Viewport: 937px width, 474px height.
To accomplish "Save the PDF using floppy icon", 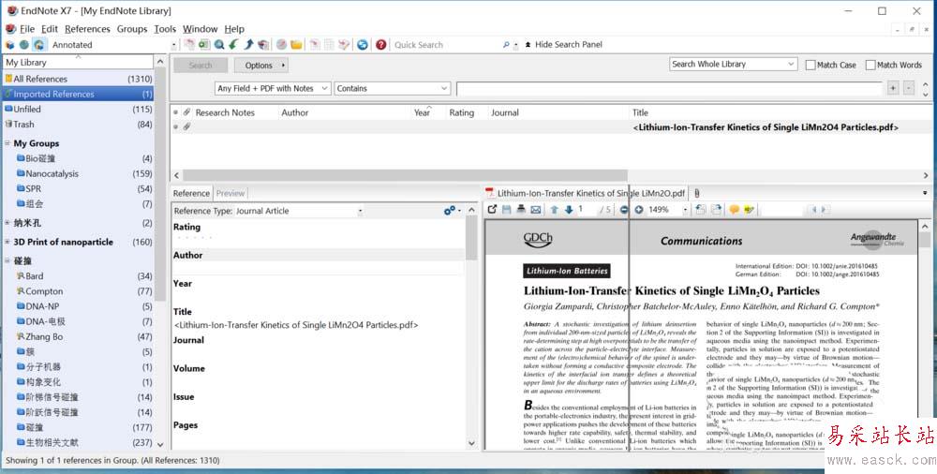I will tap(507, 210).
